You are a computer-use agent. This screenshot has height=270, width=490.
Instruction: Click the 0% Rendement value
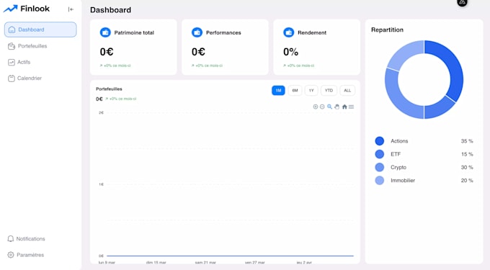[290, 52]
